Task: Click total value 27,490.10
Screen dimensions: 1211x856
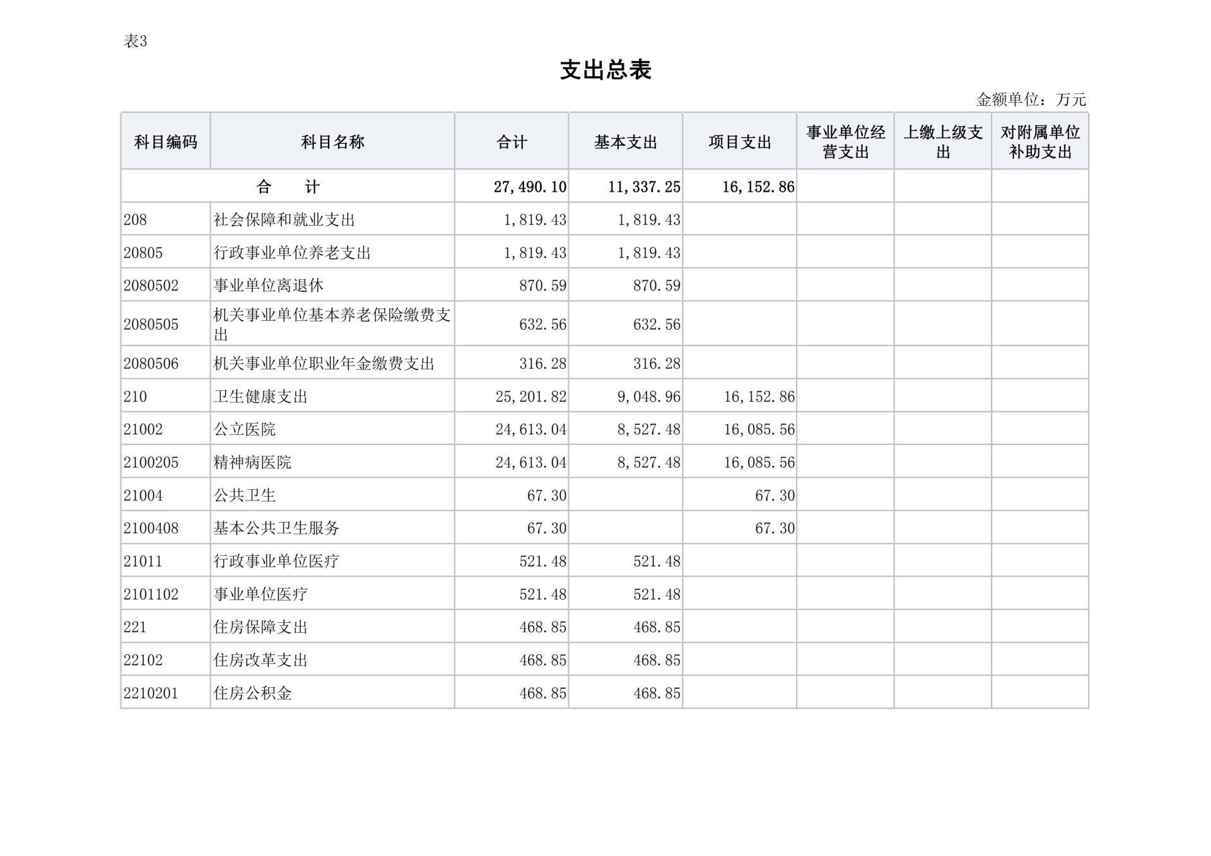Action: click(530, 187)
